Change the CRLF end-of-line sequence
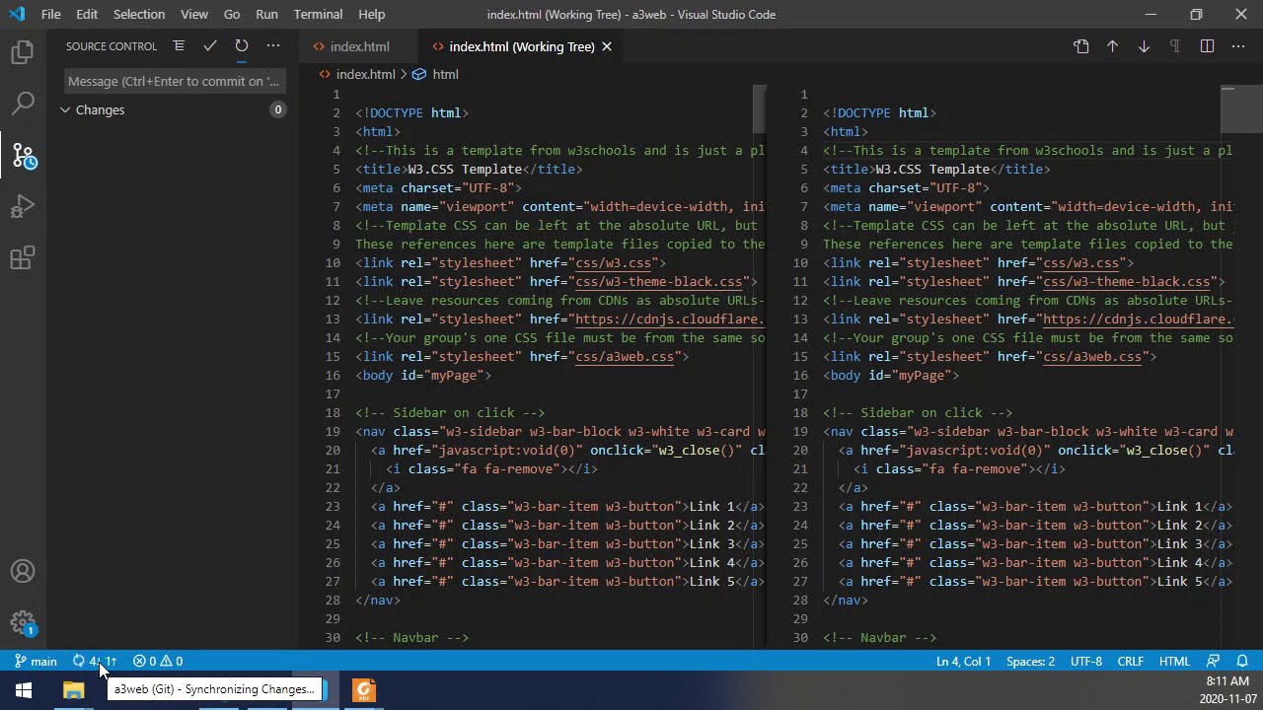Image resolution: width=1263 pixels, height=710 pixels. 1130,662
